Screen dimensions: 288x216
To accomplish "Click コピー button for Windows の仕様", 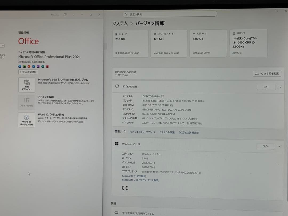I will (x=266, y=146).
